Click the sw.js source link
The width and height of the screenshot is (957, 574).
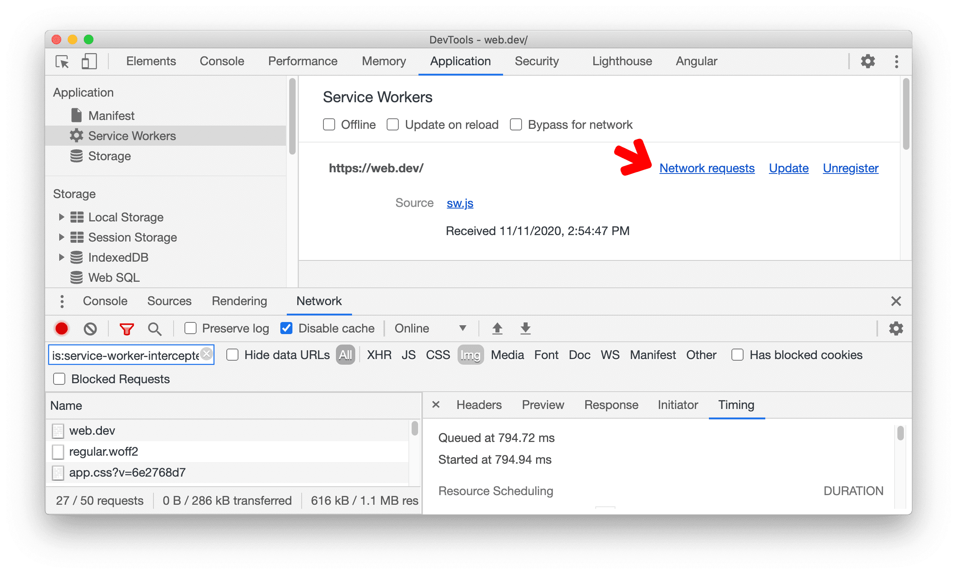click(460, 203)
